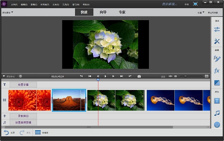Select the jellyfish clip thumbnail in timeline
Image resolution: width=224 pixels, height=141 pixels.
coord(178,100)
